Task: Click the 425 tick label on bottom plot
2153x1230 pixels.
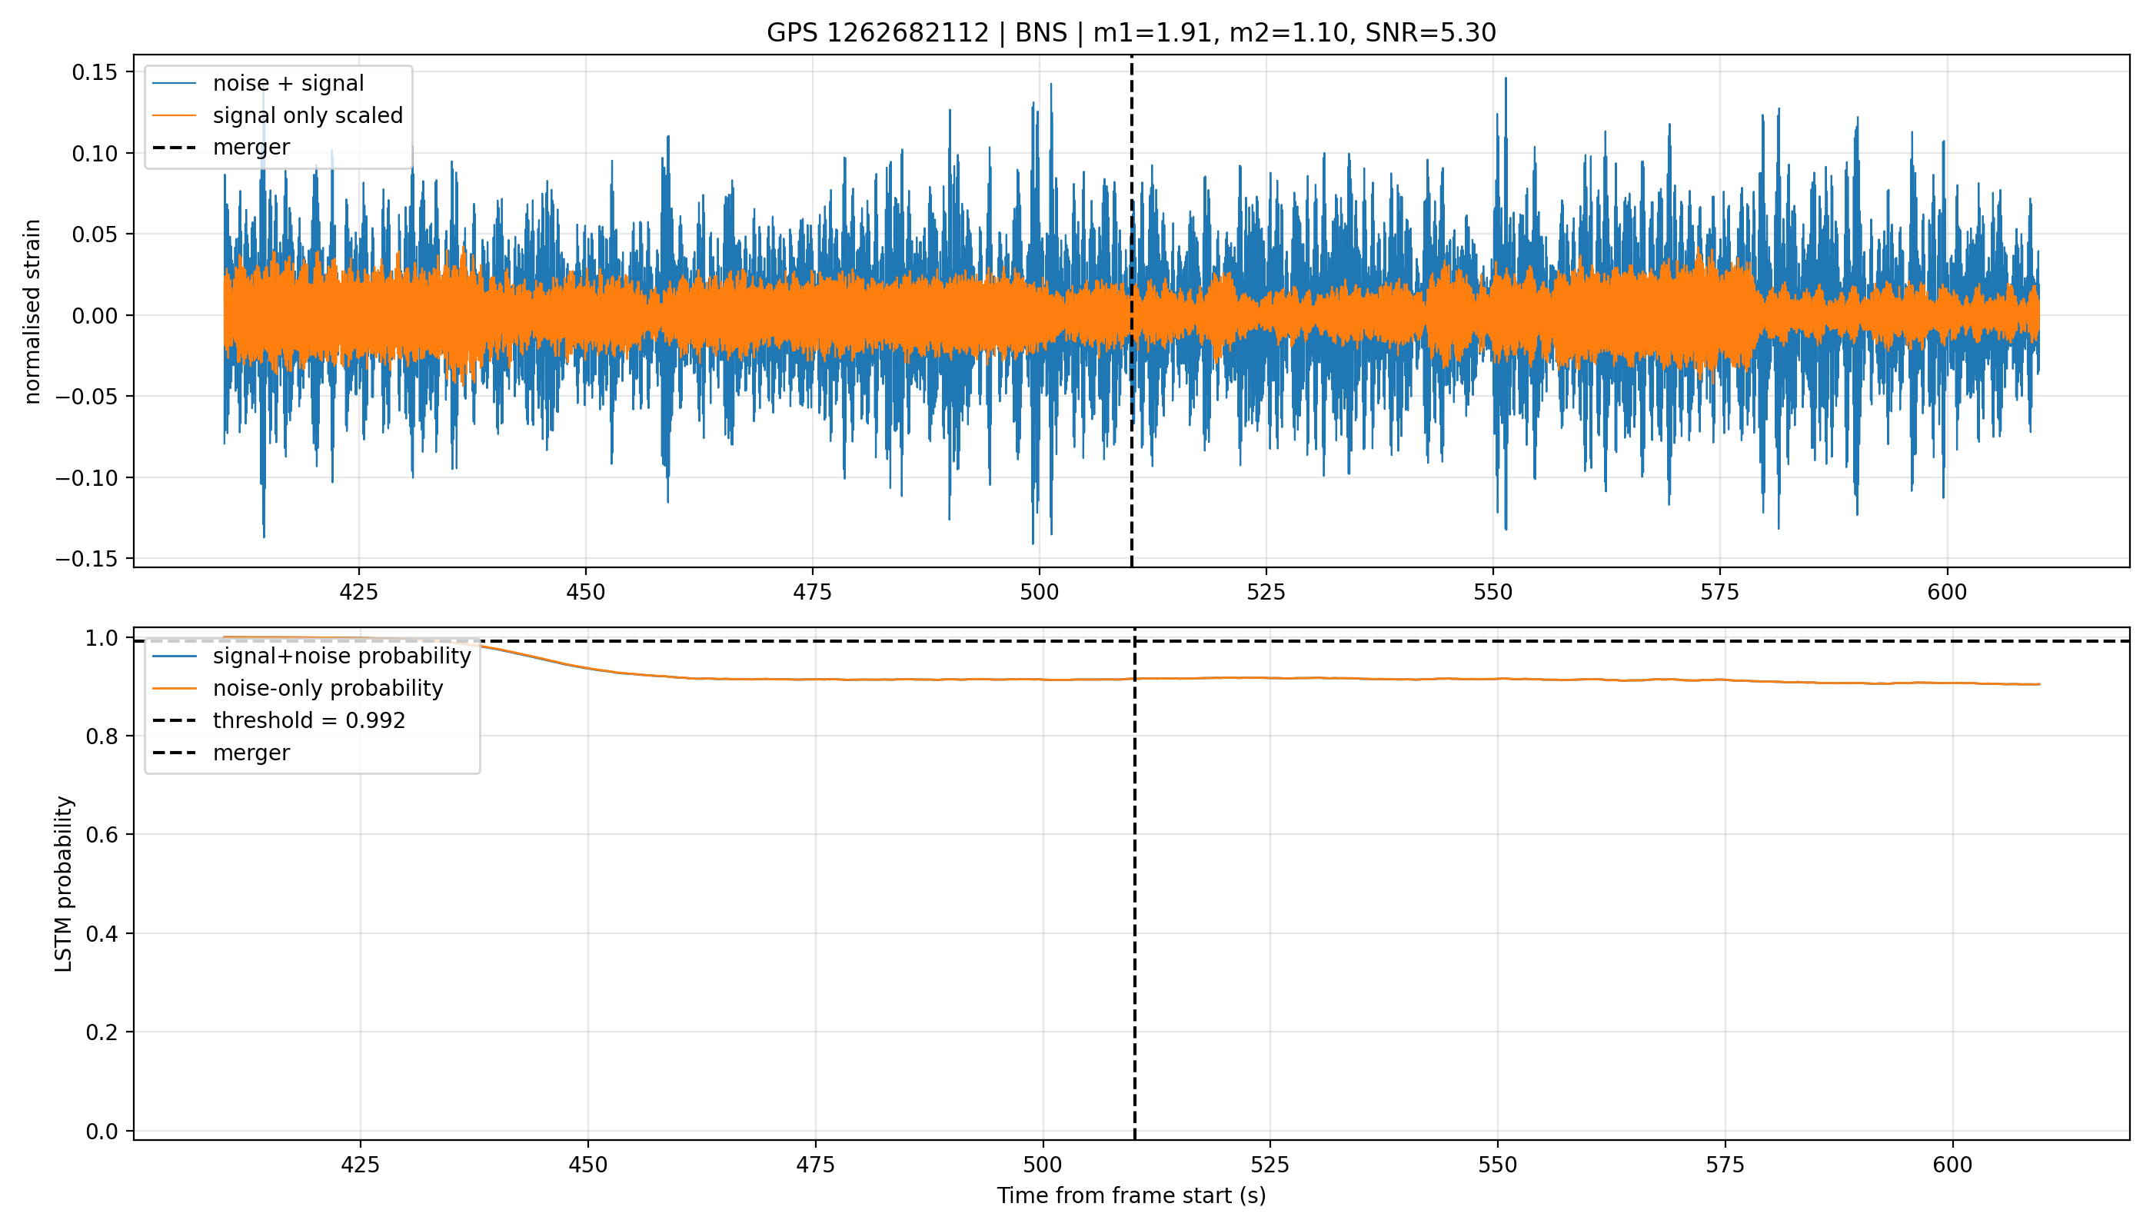Action: click(361, 1165)
